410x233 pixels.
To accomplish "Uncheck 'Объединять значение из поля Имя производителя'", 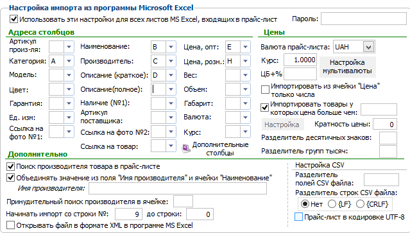I will [10, 178].
